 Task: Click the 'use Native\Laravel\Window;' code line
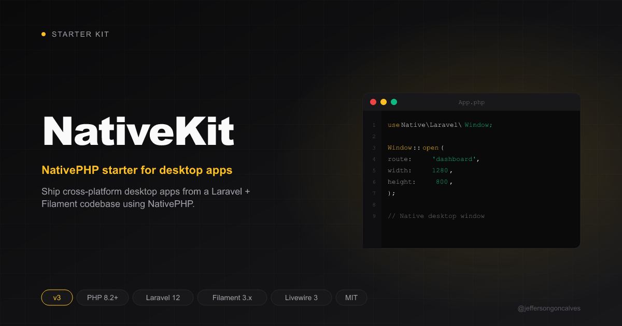pyautogui.click(x=440, y=125)
